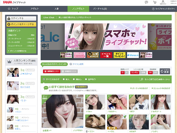Select 人気ランキング banner thumbnail
This screenshot has height=133, width=177.
(93, 55)
